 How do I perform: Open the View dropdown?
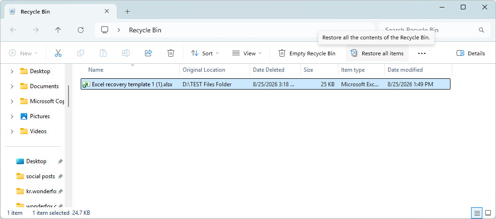[247, 53]
